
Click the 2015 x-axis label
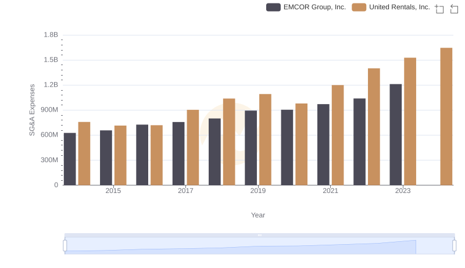(113, 191)
